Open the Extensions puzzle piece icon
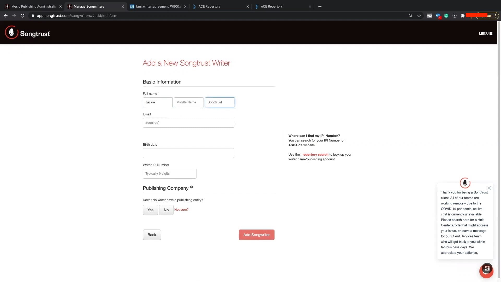This screenshot has width=501, height=282. (463, 16)
